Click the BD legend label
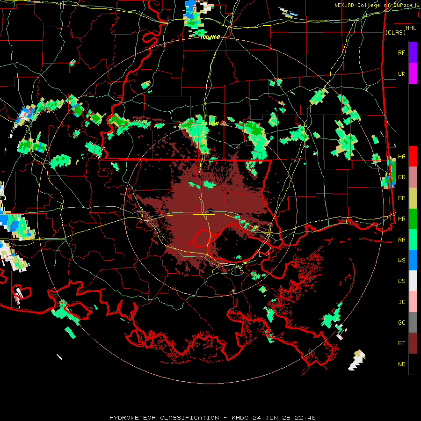 [x=401, y=198]
